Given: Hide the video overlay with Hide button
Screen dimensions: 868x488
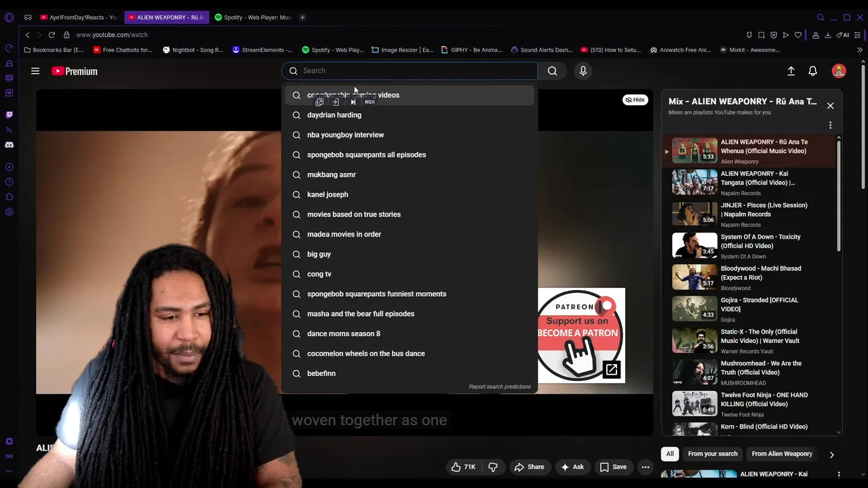Looking at the screenshot, I should [635, 100].
